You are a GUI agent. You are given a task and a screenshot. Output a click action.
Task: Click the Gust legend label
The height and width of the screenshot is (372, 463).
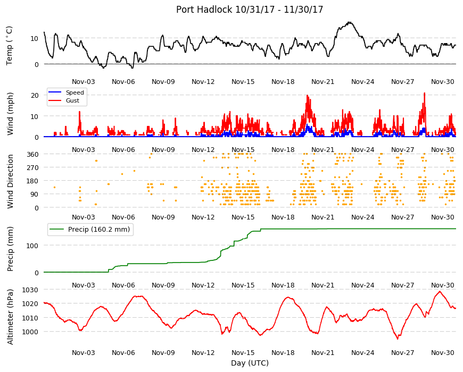72,100
